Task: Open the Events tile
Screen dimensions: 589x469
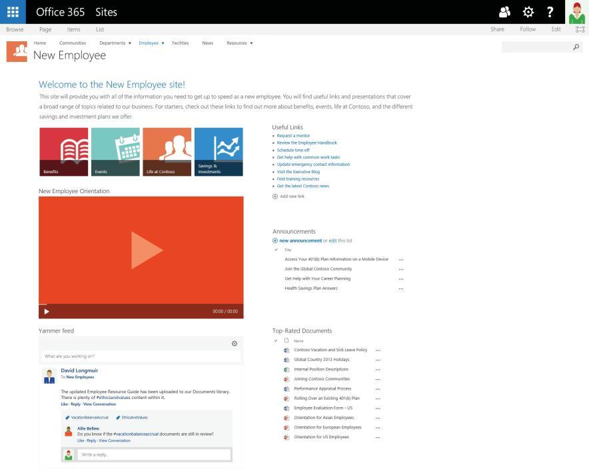Action: tap(115, 152)
